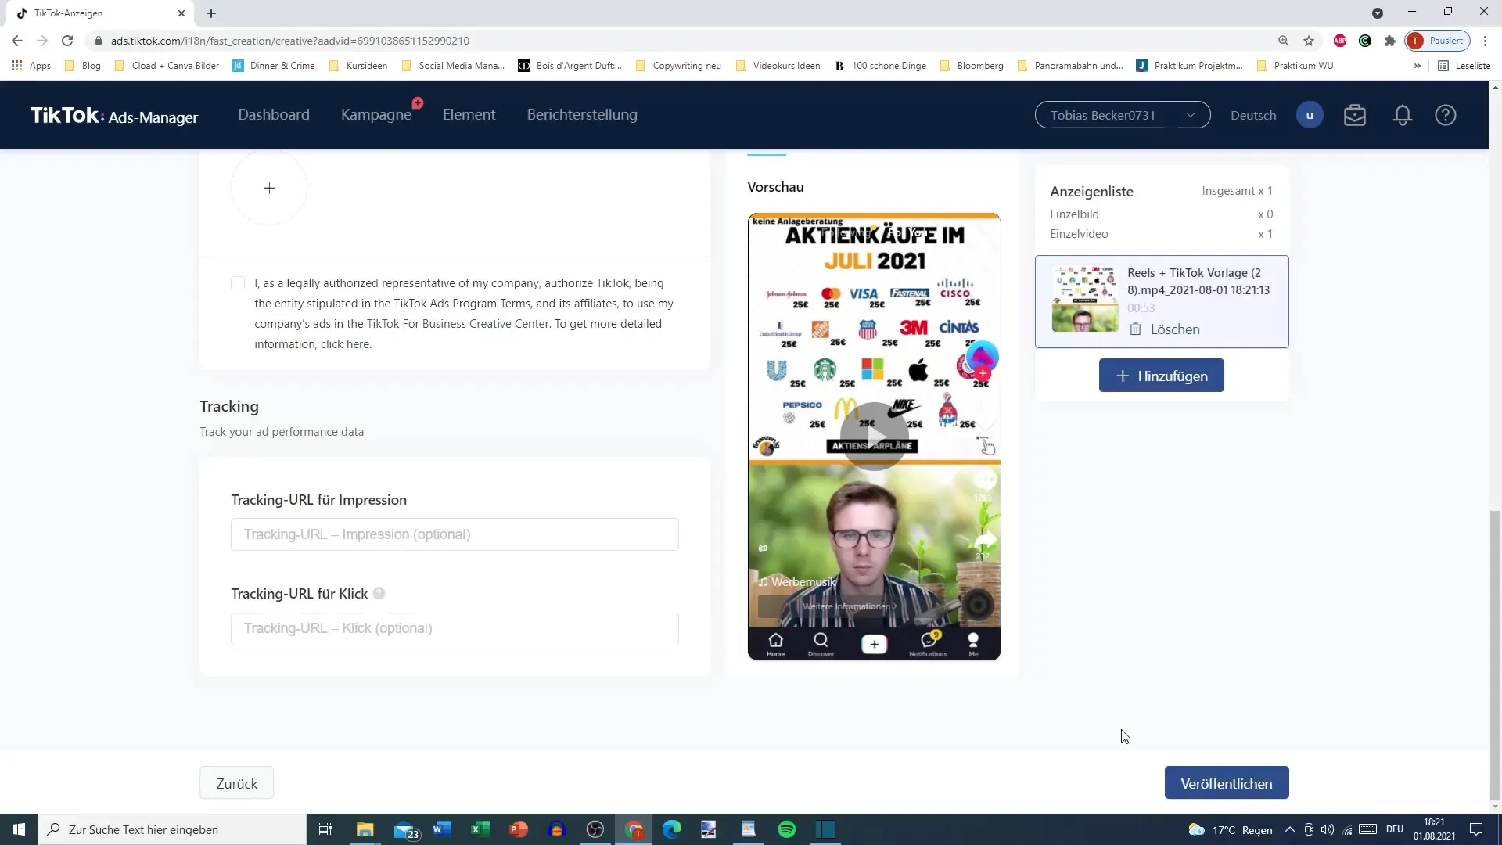
Task: Open the Deutsch language selector
Action: point(1253,115)
